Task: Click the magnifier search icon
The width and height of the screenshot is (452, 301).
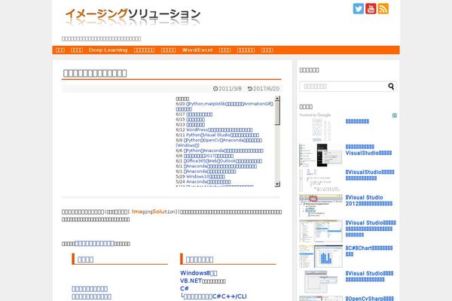Action: pyautogui.click(x=391, y=86)
